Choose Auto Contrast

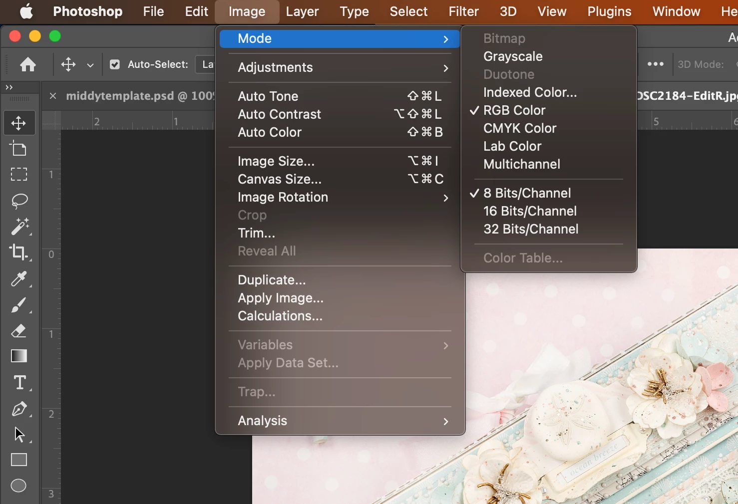[x=340, y=114]
